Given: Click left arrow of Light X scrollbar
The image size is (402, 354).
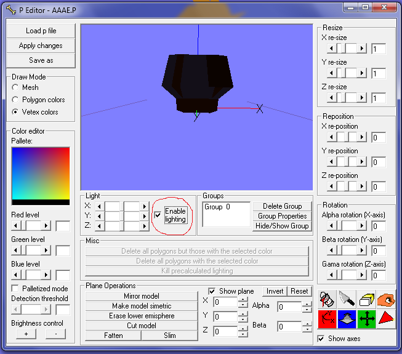Looking at the screenshot, I should click(x=100, y=206).
